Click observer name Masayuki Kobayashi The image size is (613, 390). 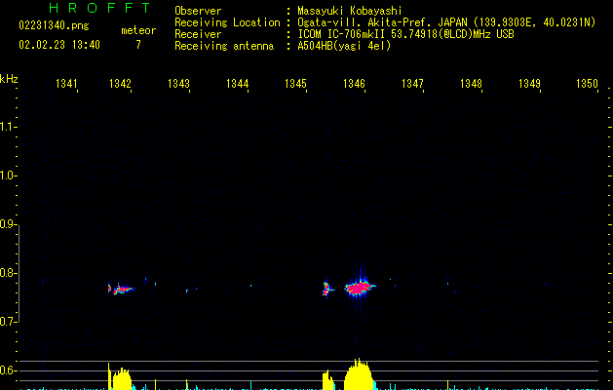(x=350, y=11)
